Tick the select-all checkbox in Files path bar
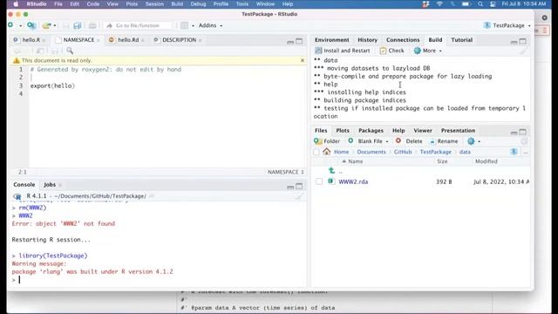The height and width of the screenshot is (314, 558). [316, 152]
